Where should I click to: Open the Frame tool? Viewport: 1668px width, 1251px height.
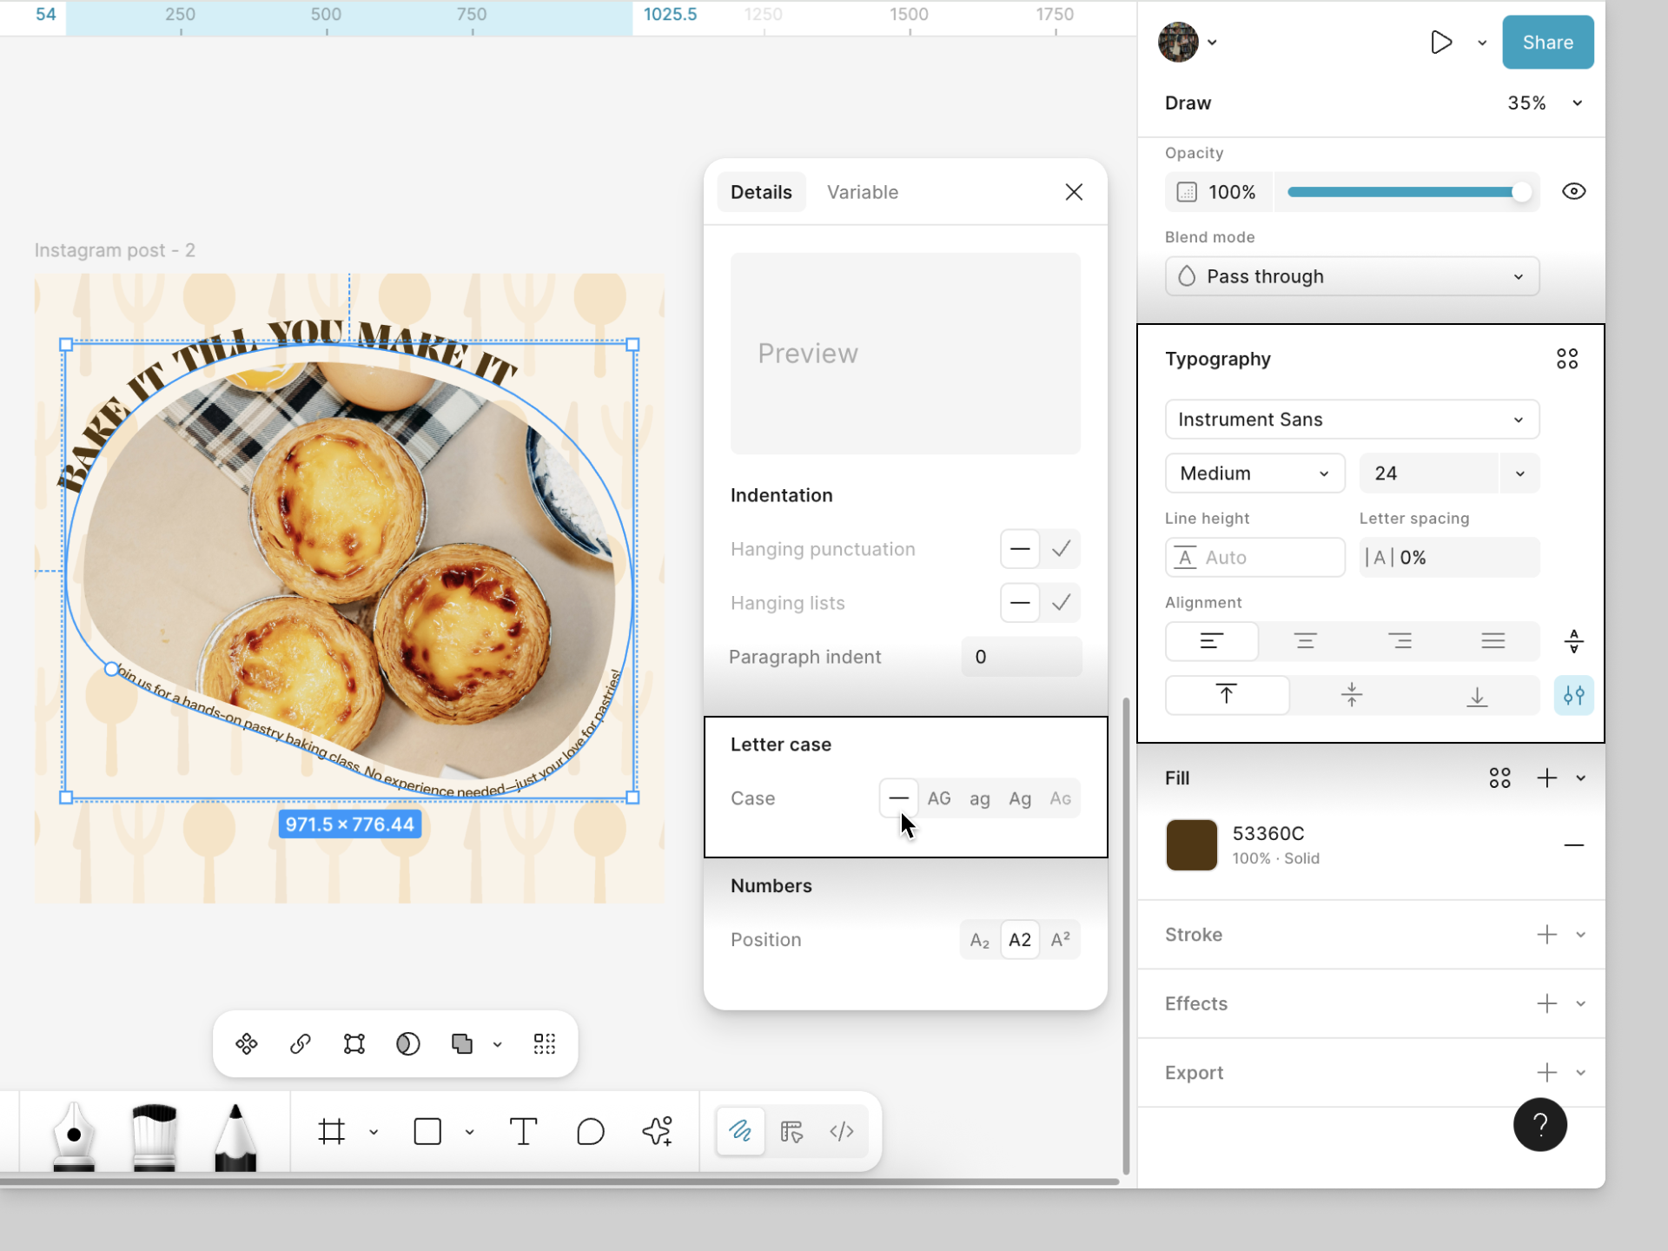pyautogui.click(x=331, y=1131)
